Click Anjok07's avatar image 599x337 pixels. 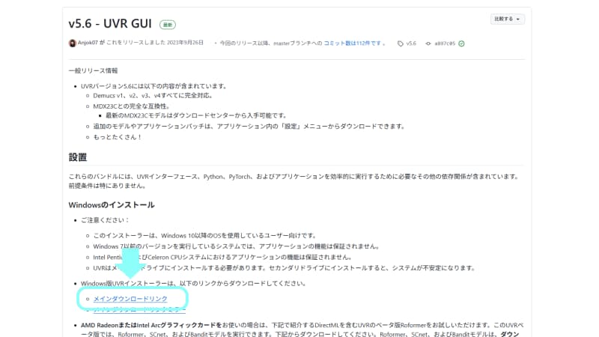(72, 43)
